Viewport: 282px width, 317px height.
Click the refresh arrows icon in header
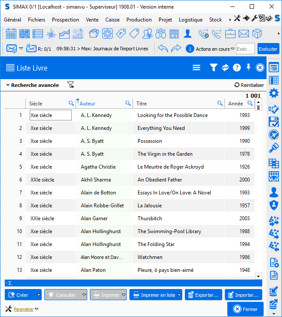tap(225, 68)
